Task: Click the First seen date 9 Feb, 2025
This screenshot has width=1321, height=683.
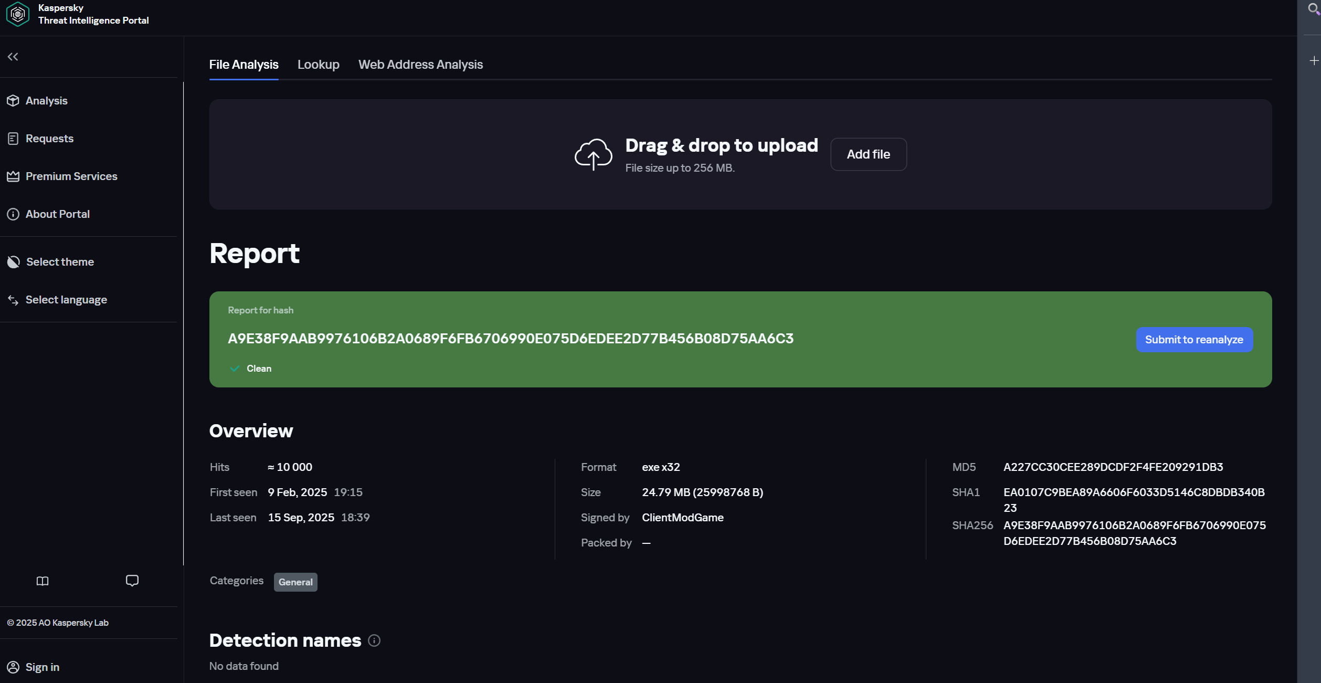Action: pyautogui.click(x=298, y=492)
